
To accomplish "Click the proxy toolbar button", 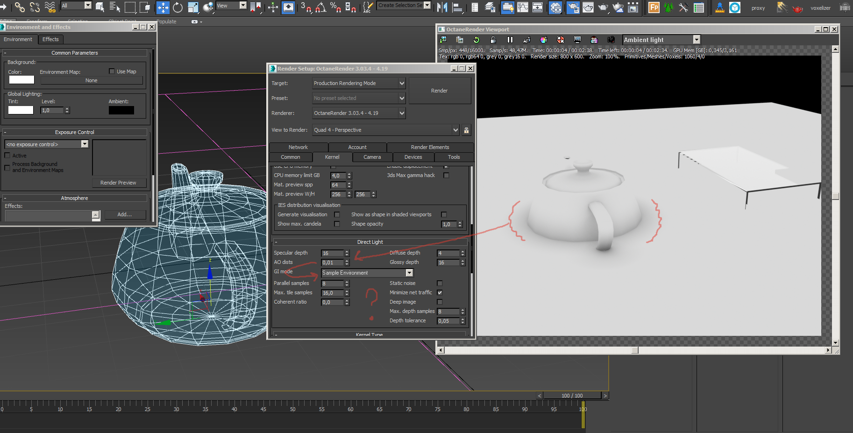I will [758, 8].
